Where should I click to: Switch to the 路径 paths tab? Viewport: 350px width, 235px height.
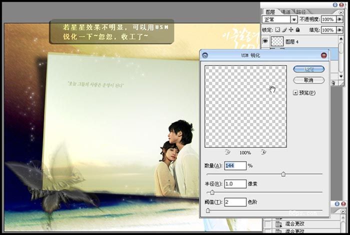(x=301, y=12)
